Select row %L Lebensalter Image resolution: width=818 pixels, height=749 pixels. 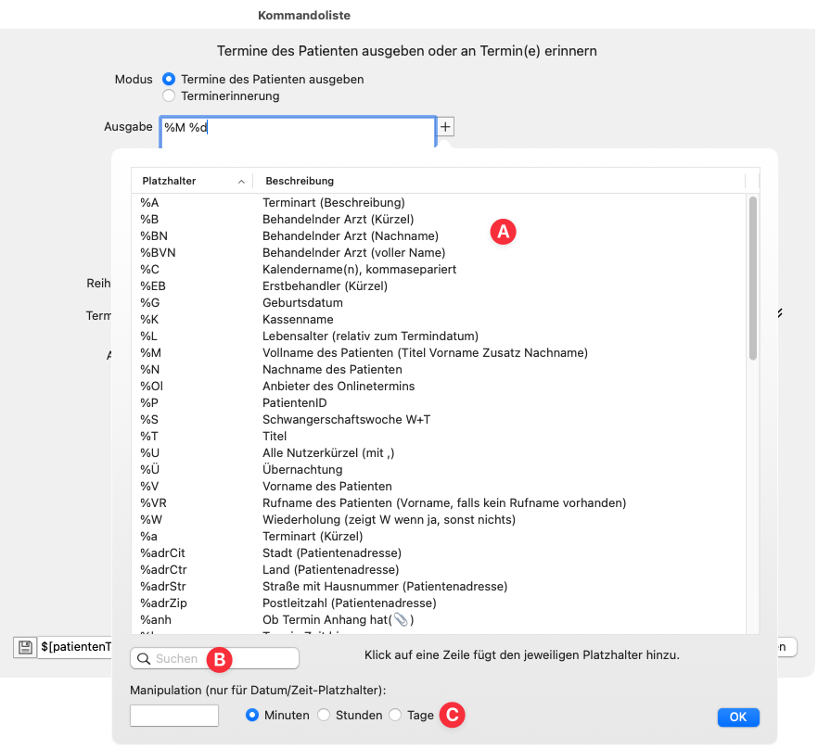click(440, 336)
